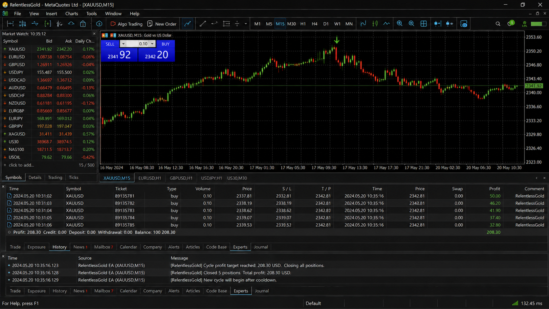Open a New Order dialog
The width and height of the screenshot is (549, 309).
[162, 24]
